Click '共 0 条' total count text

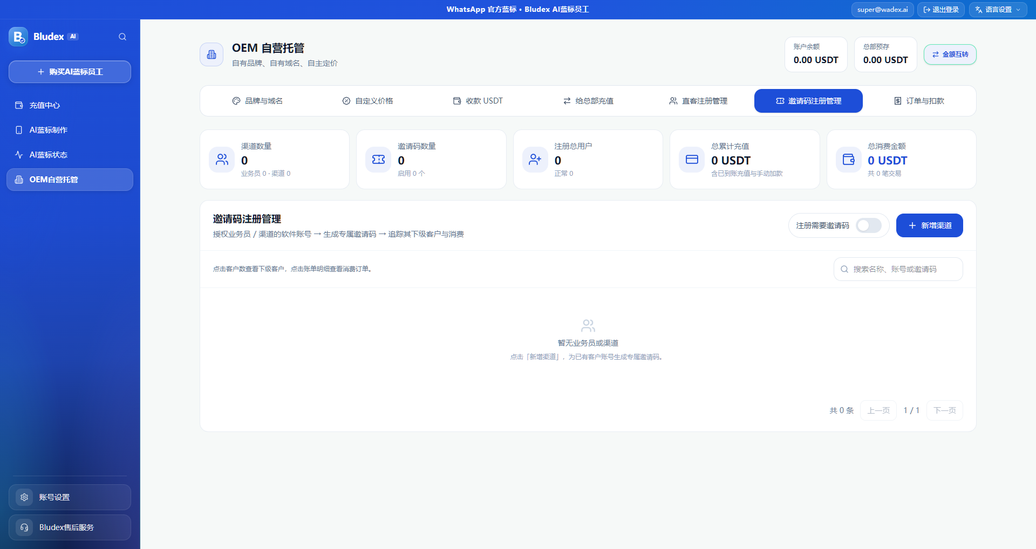point(842,410)
